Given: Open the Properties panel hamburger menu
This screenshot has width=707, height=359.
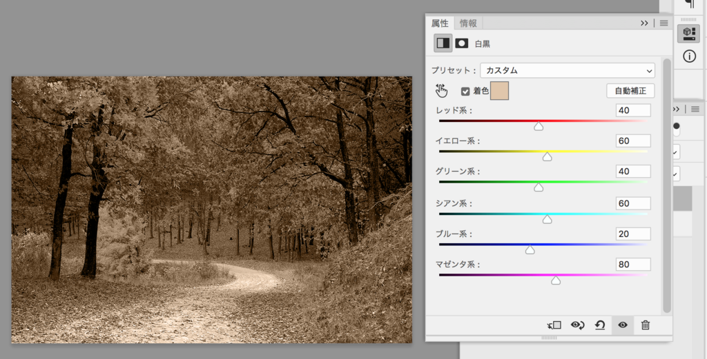Looking at the screenshot, I should (664, 23).
